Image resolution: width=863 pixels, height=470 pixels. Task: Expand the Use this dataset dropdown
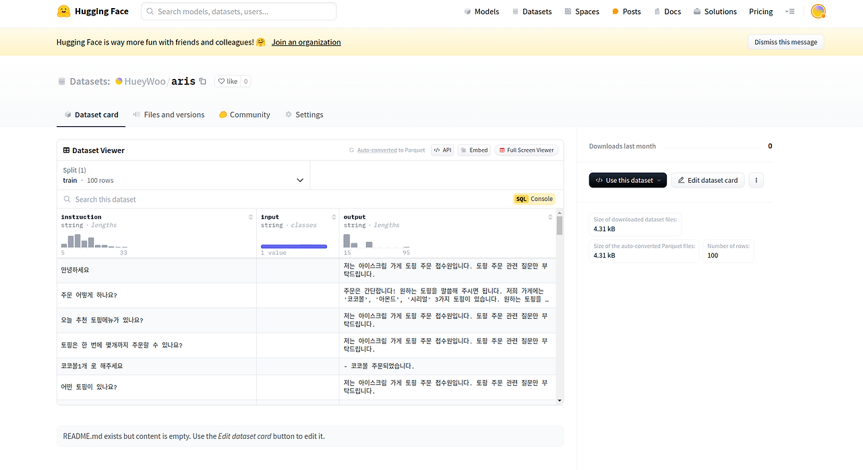point(628,180)
